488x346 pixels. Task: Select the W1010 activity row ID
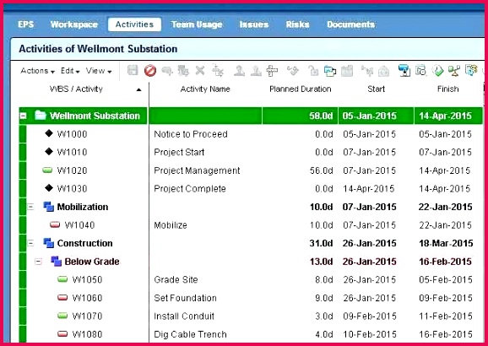point(73,152)
